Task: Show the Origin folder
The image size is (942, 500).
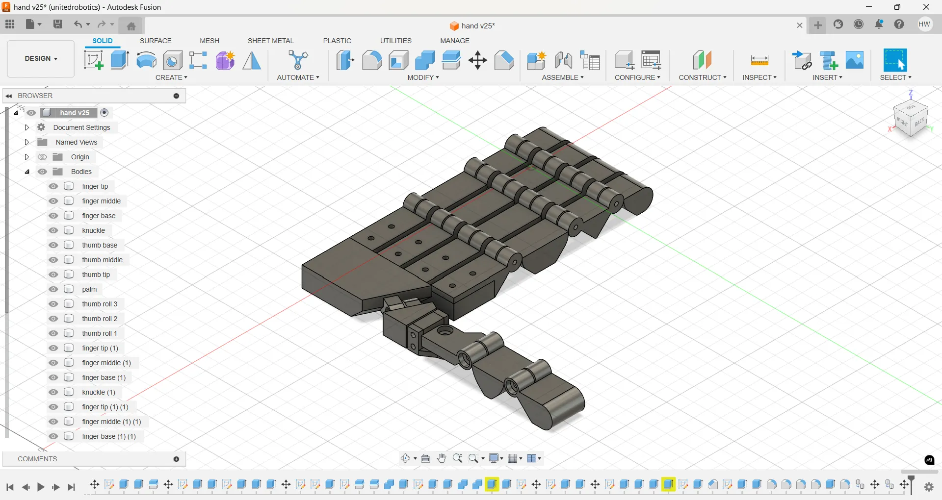Action: click(x=43, y=157)
